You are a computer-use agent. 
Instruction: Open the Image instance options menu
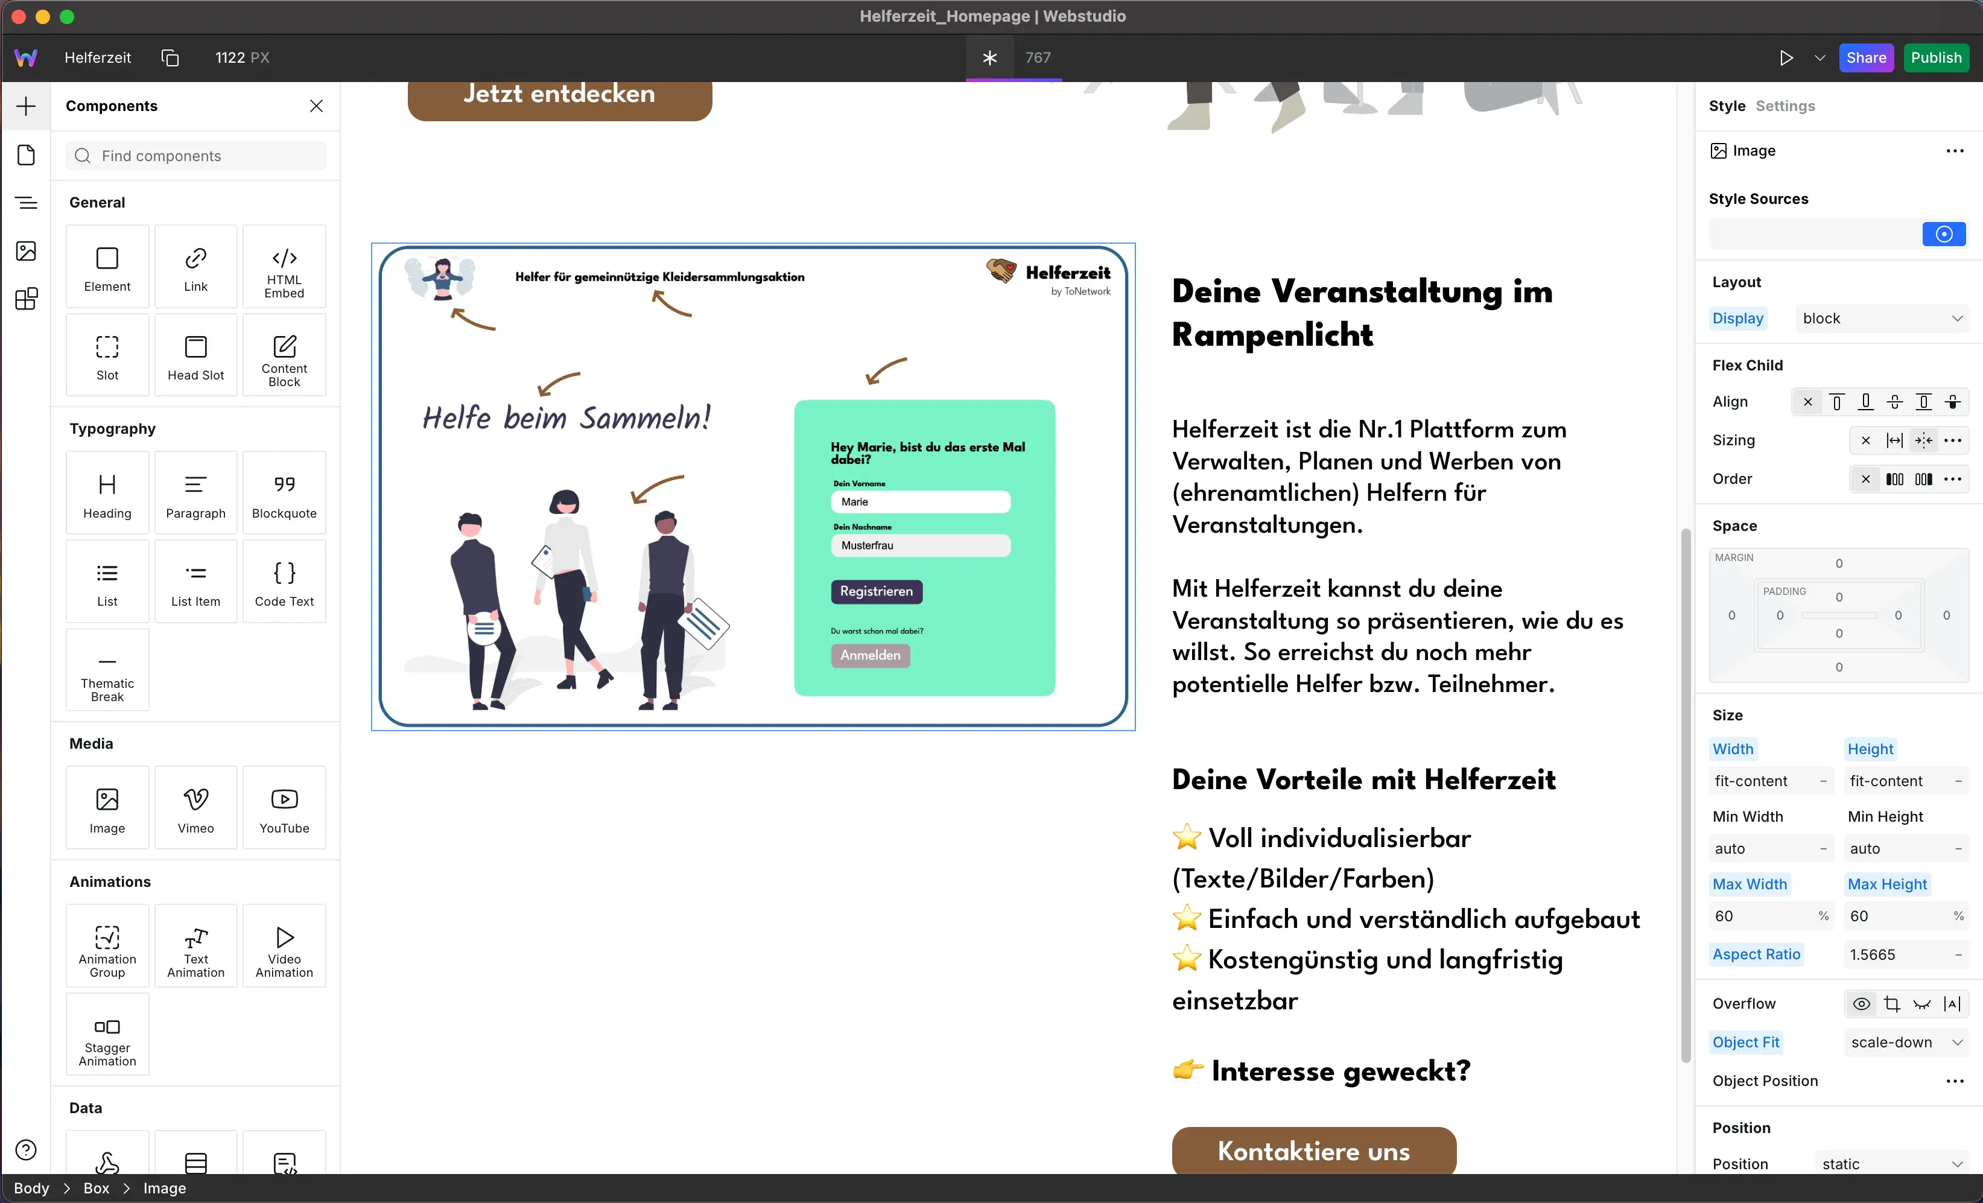[x=1956, y=150]
